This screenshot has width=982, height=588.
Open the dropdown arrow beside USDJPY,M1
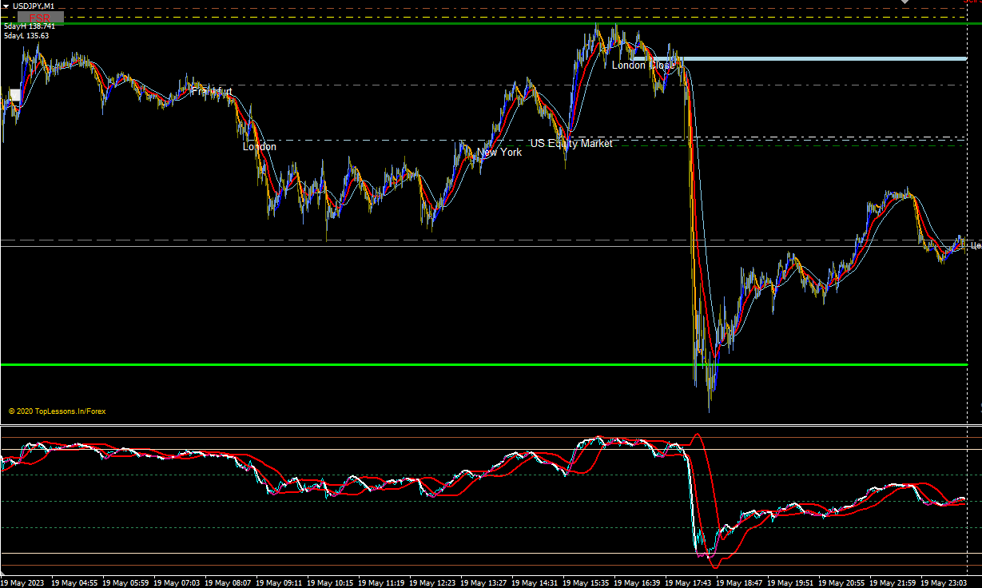(6, 6)
